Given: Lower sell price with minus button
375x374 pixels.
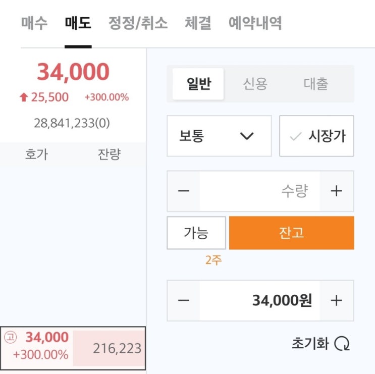Looking at the screenshot, I should pos(184,300).
